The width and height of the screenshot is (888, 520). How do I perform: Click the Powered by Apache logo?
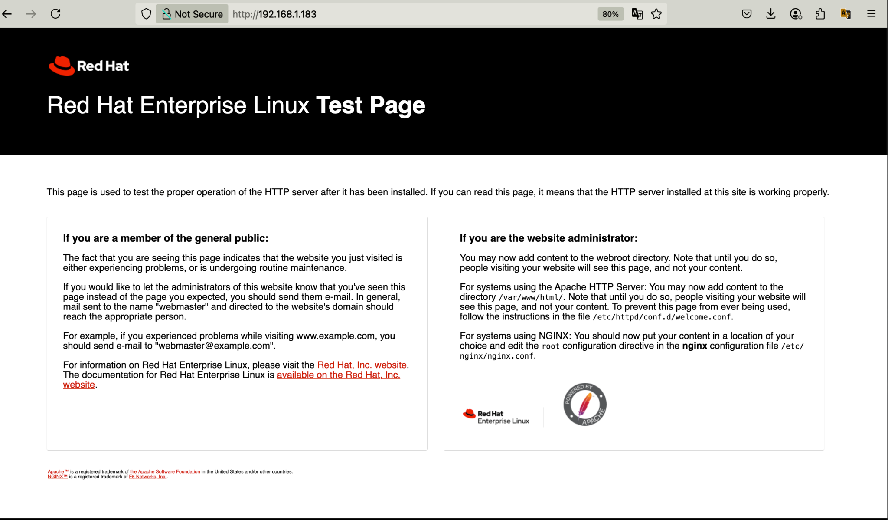pos(584,404)
